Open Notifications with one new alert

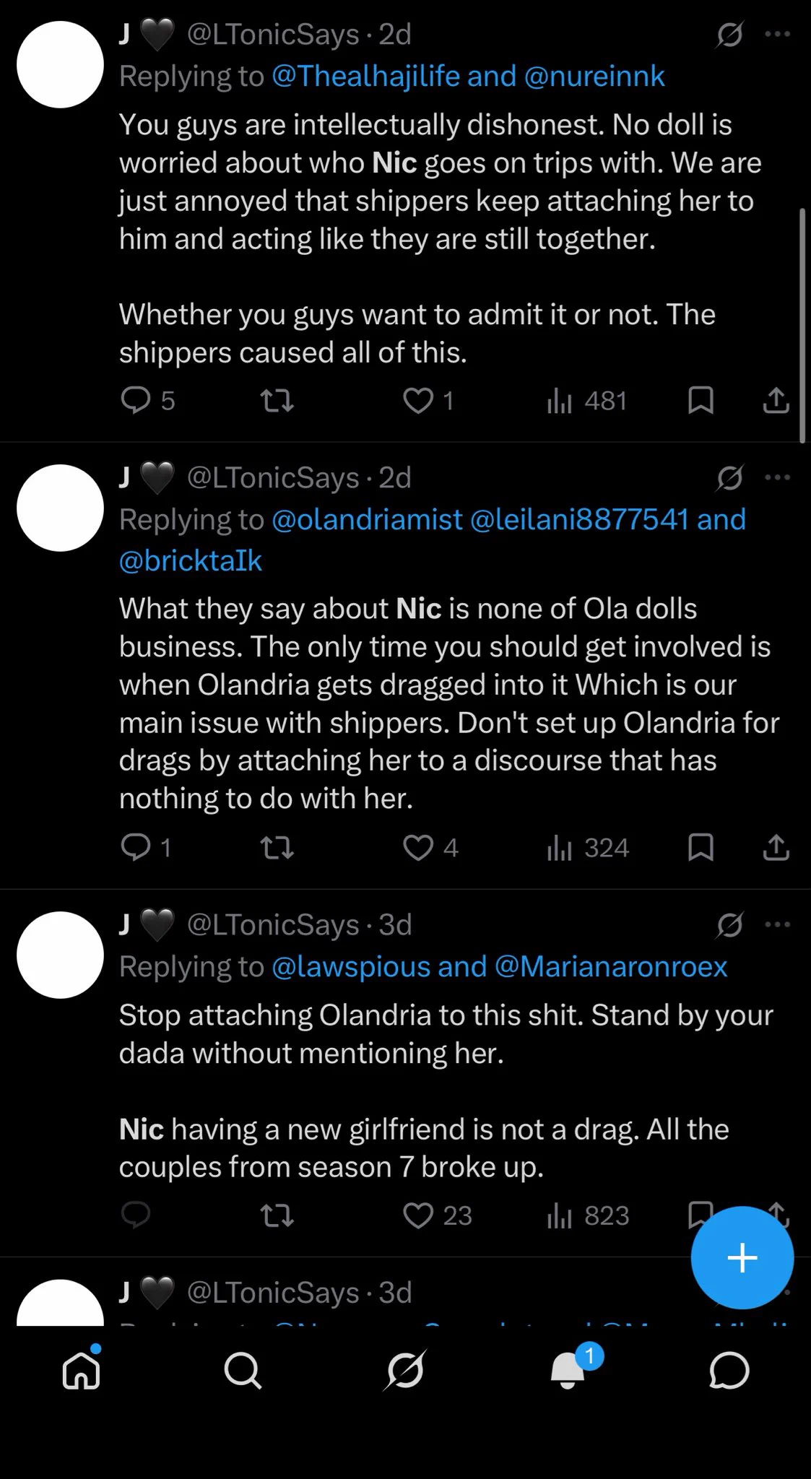pos(568,1368)
